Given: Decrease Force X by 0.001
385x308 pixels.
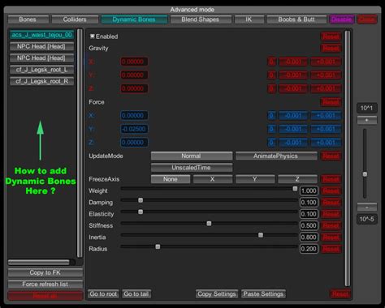Looking at the screenshot, I should 293,115.
